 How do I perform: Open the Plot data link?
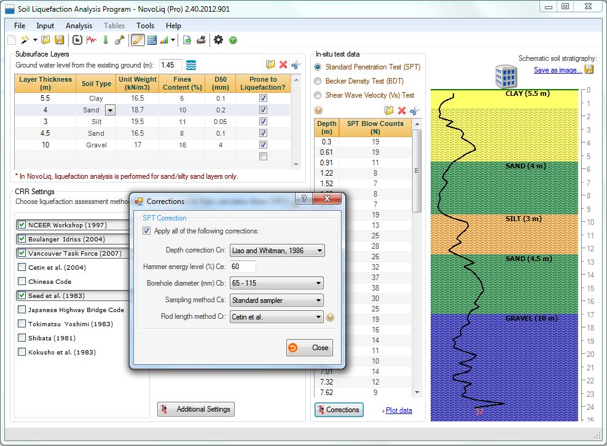[399, 410]
